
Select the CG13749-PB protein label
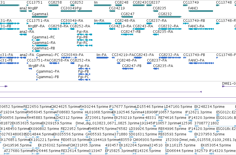[194, 55]
